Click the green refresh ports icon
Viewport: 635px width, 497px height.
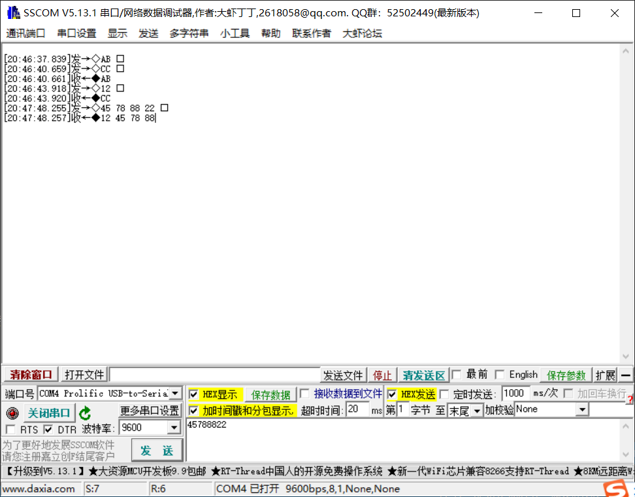pos(86,413)
